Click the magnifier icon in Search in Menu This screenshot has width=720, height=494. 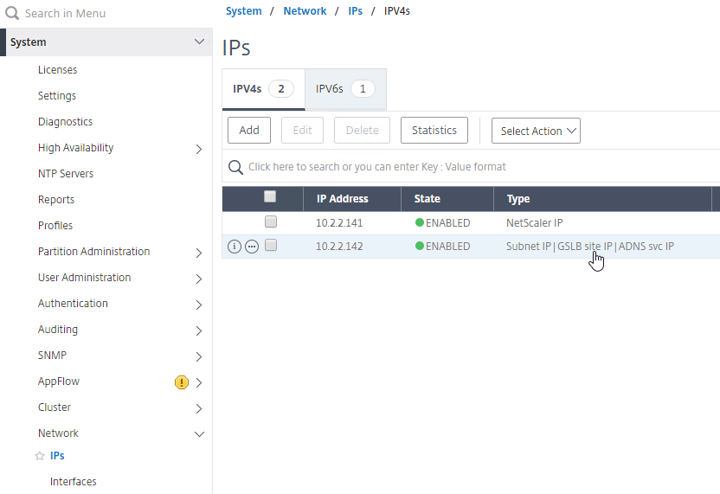(12, 13)
